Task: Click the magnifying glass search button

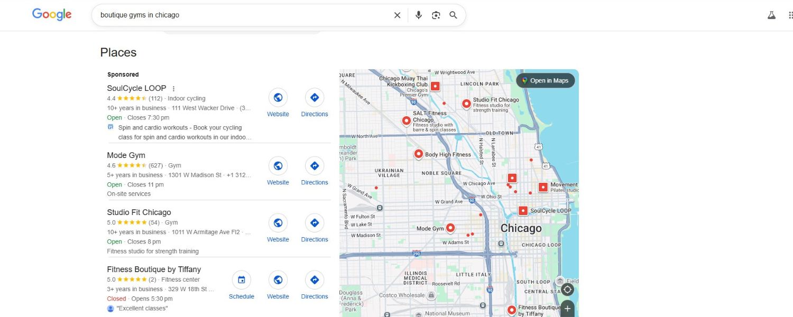Action: coord(453,15)
